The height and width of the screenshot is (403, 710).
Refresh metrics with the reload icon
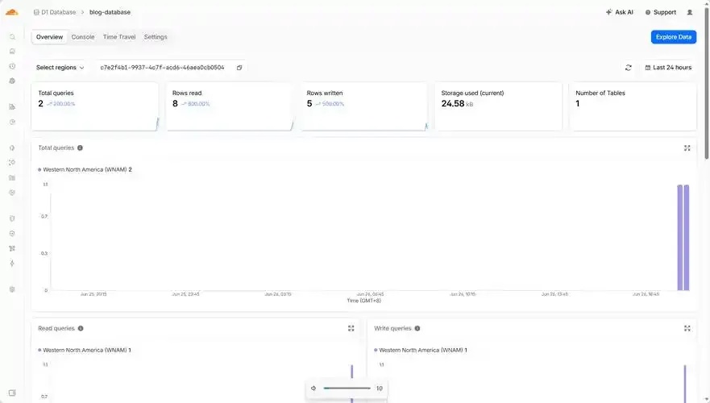628,68
